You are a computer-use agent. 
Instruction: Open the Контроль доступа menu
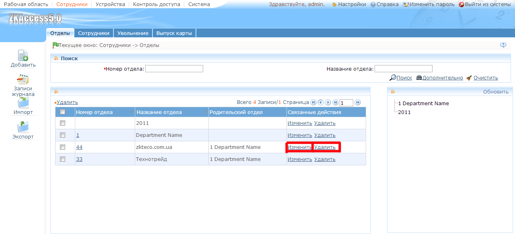click(157, 4)
